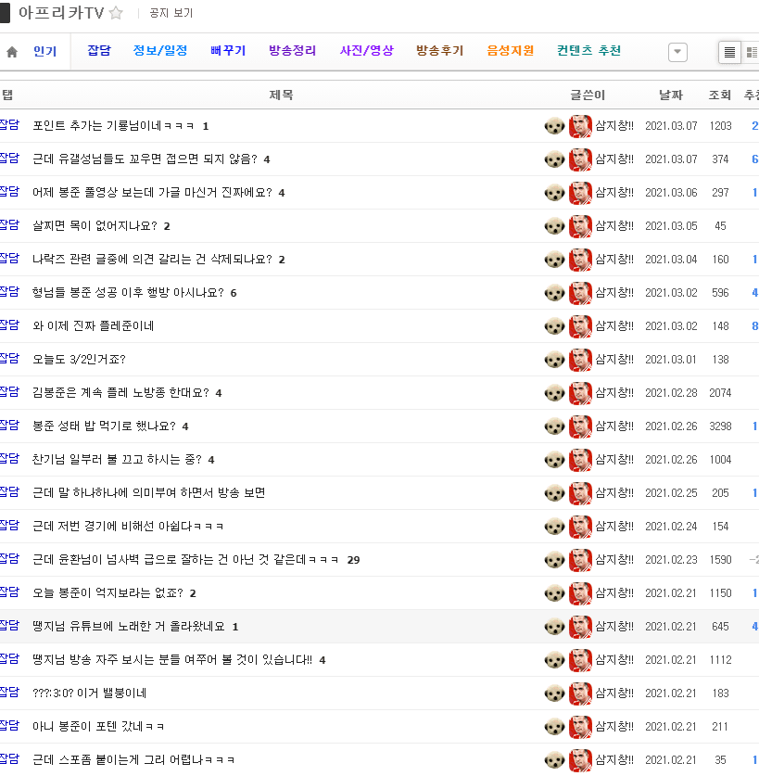Open the 음성지원 tab
The height and width of the screenshot is (776, 759).
(x=510, y=50)
